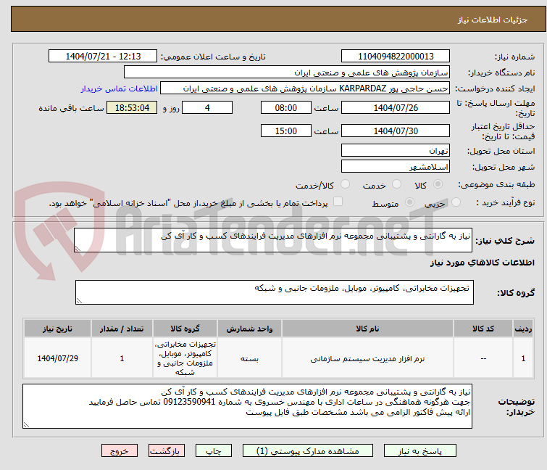Click the اسلامشهر city field
This screenshot has height=470, width=547.
[x=396, y=167]
